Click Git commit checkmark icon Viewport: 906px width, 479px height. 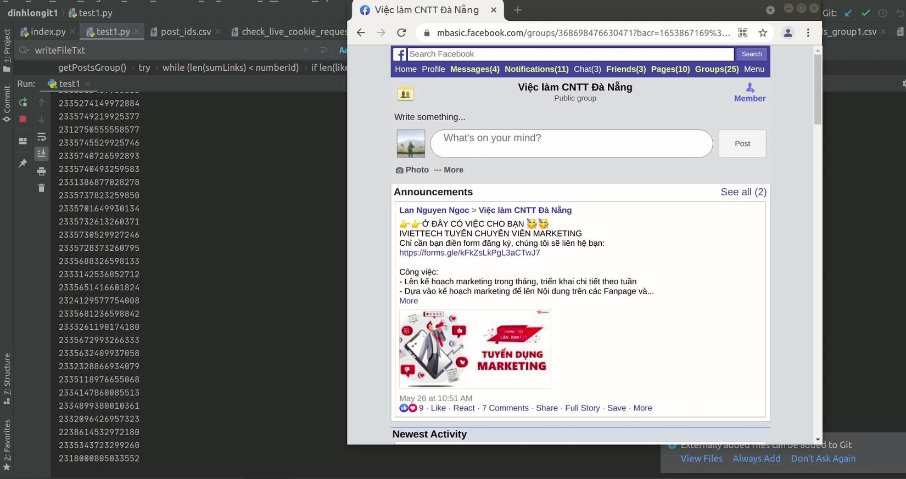coord(866,13)
